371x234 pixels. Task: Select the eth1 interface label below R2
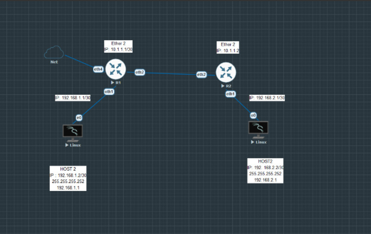pyautogui.click(x=230, y=94)
